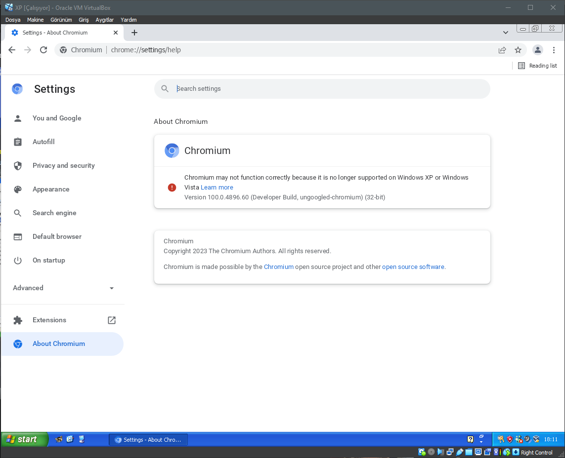Click the magnifier icon in Search settings

point(165,89)
